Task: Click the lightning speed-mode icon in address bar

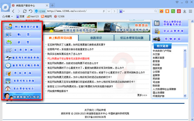Action: pyautogui.click(x=104, y=11)
